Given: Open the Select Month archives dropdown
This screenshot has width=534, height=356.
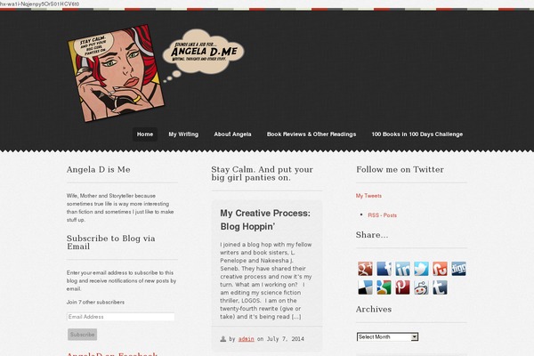Looking at the screenshot, I should click(x=387, y=337).
